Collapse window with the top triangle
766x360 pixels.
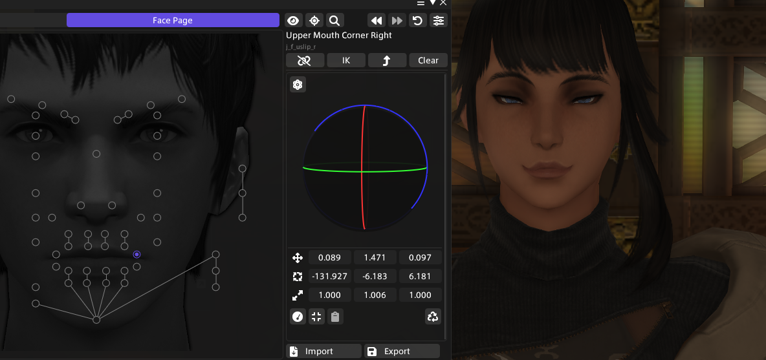(x=432, y=3)
